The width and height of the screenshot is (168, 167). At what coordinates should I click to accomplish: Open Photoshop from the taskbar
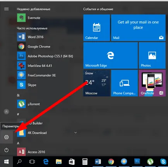click(x=137, y=162)
